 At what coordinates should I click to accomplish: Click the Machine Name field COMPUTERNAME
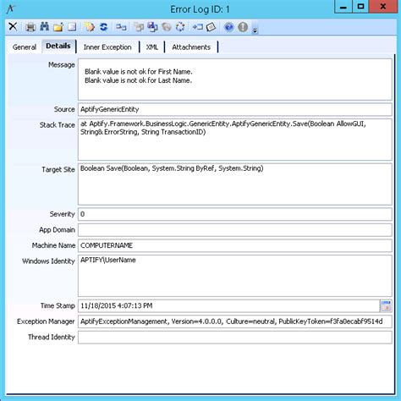coord(235,245)
